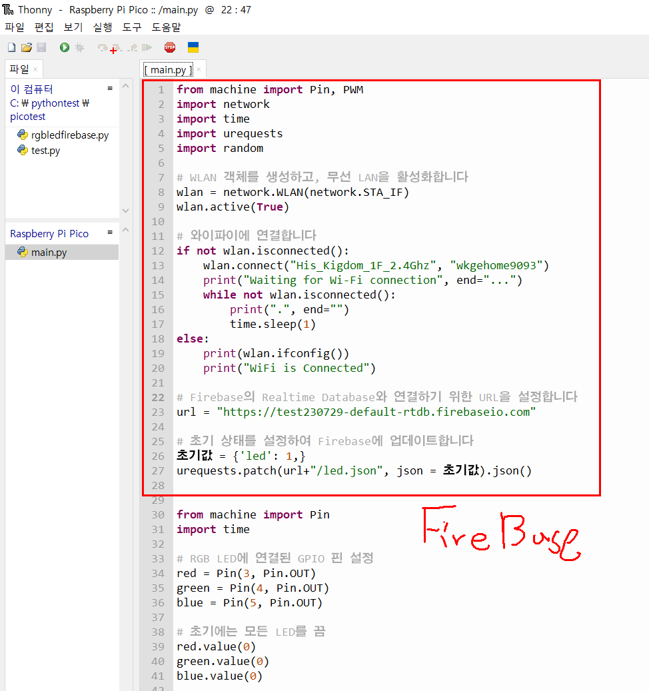Open the 도움말 menu
This screenshot has width=649, height=691.
coord(166,27)
